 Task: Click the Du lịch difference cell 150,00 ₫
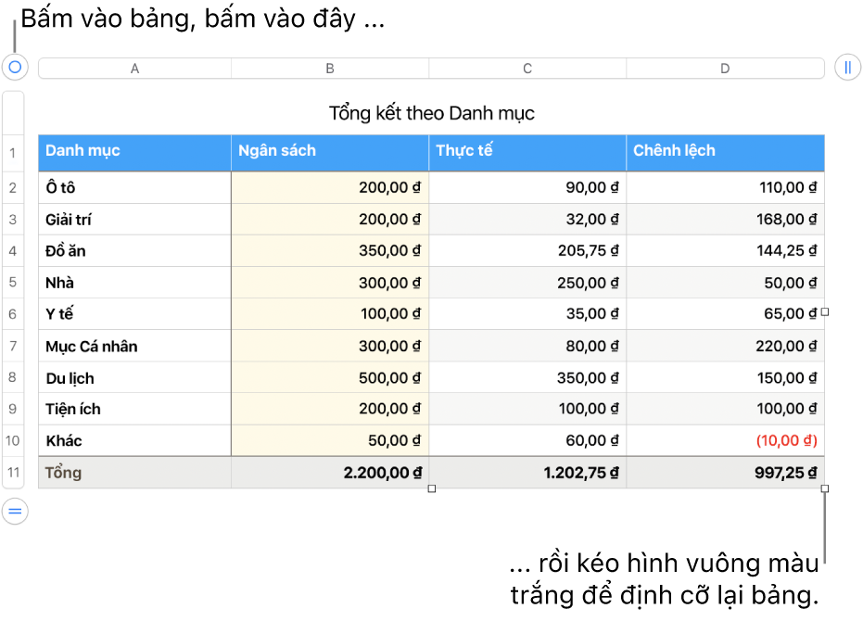726,377
